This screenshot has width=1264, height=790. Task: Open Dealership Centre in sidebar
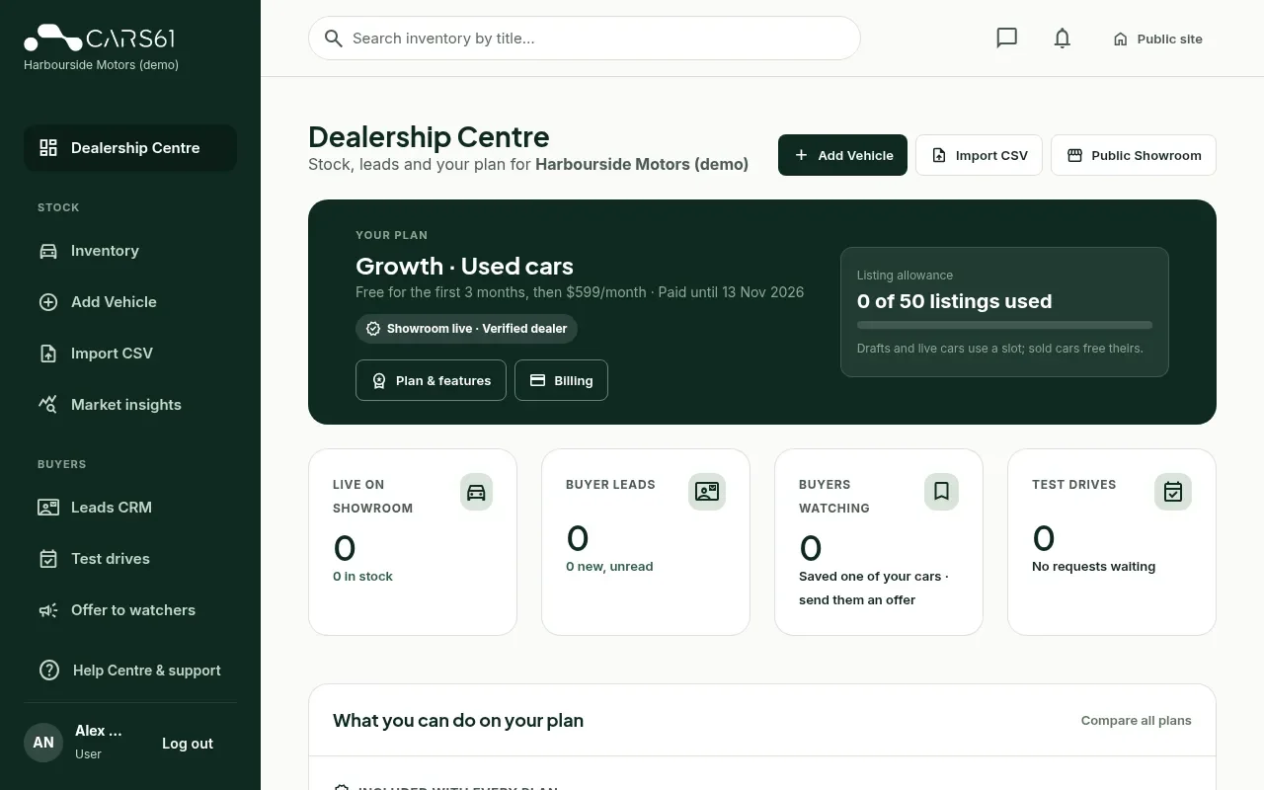pyautogui.click(x=130, y=148)
